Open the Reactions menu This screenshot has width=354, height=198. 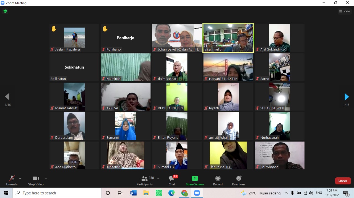point(238,180)
